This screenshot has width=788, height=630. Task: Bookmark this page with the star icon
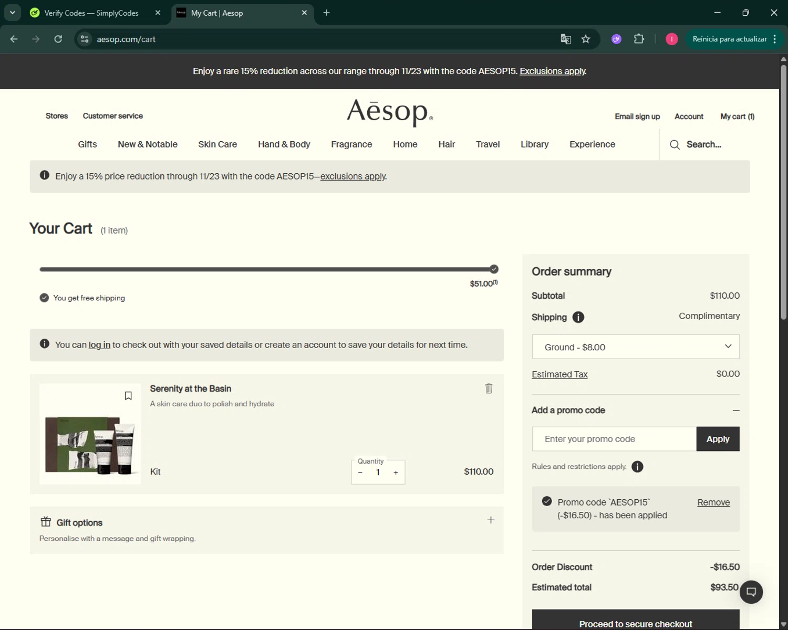pos(586,39)
